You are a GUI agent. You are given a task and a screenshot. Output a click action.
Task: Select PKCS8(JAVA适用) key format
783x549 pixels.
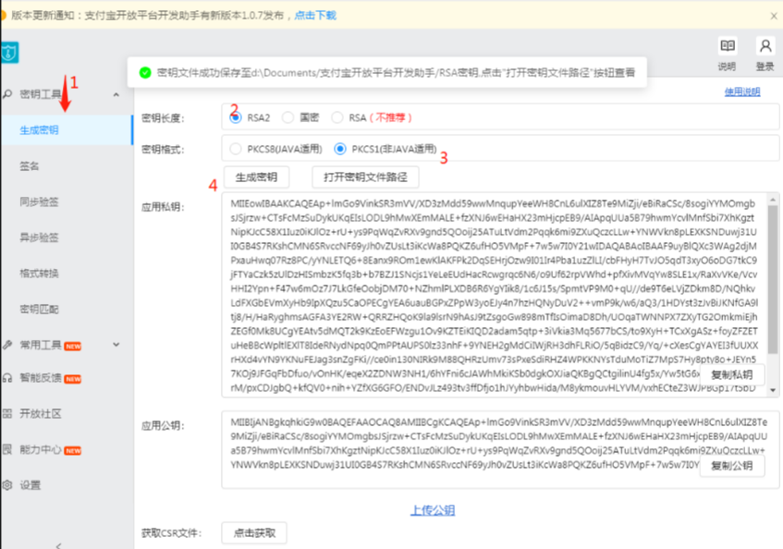coord(235,149)
